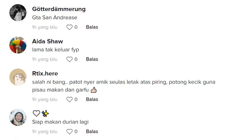
Task: Open the avatar of the durian commenter
Action: [x=18, y=117]
